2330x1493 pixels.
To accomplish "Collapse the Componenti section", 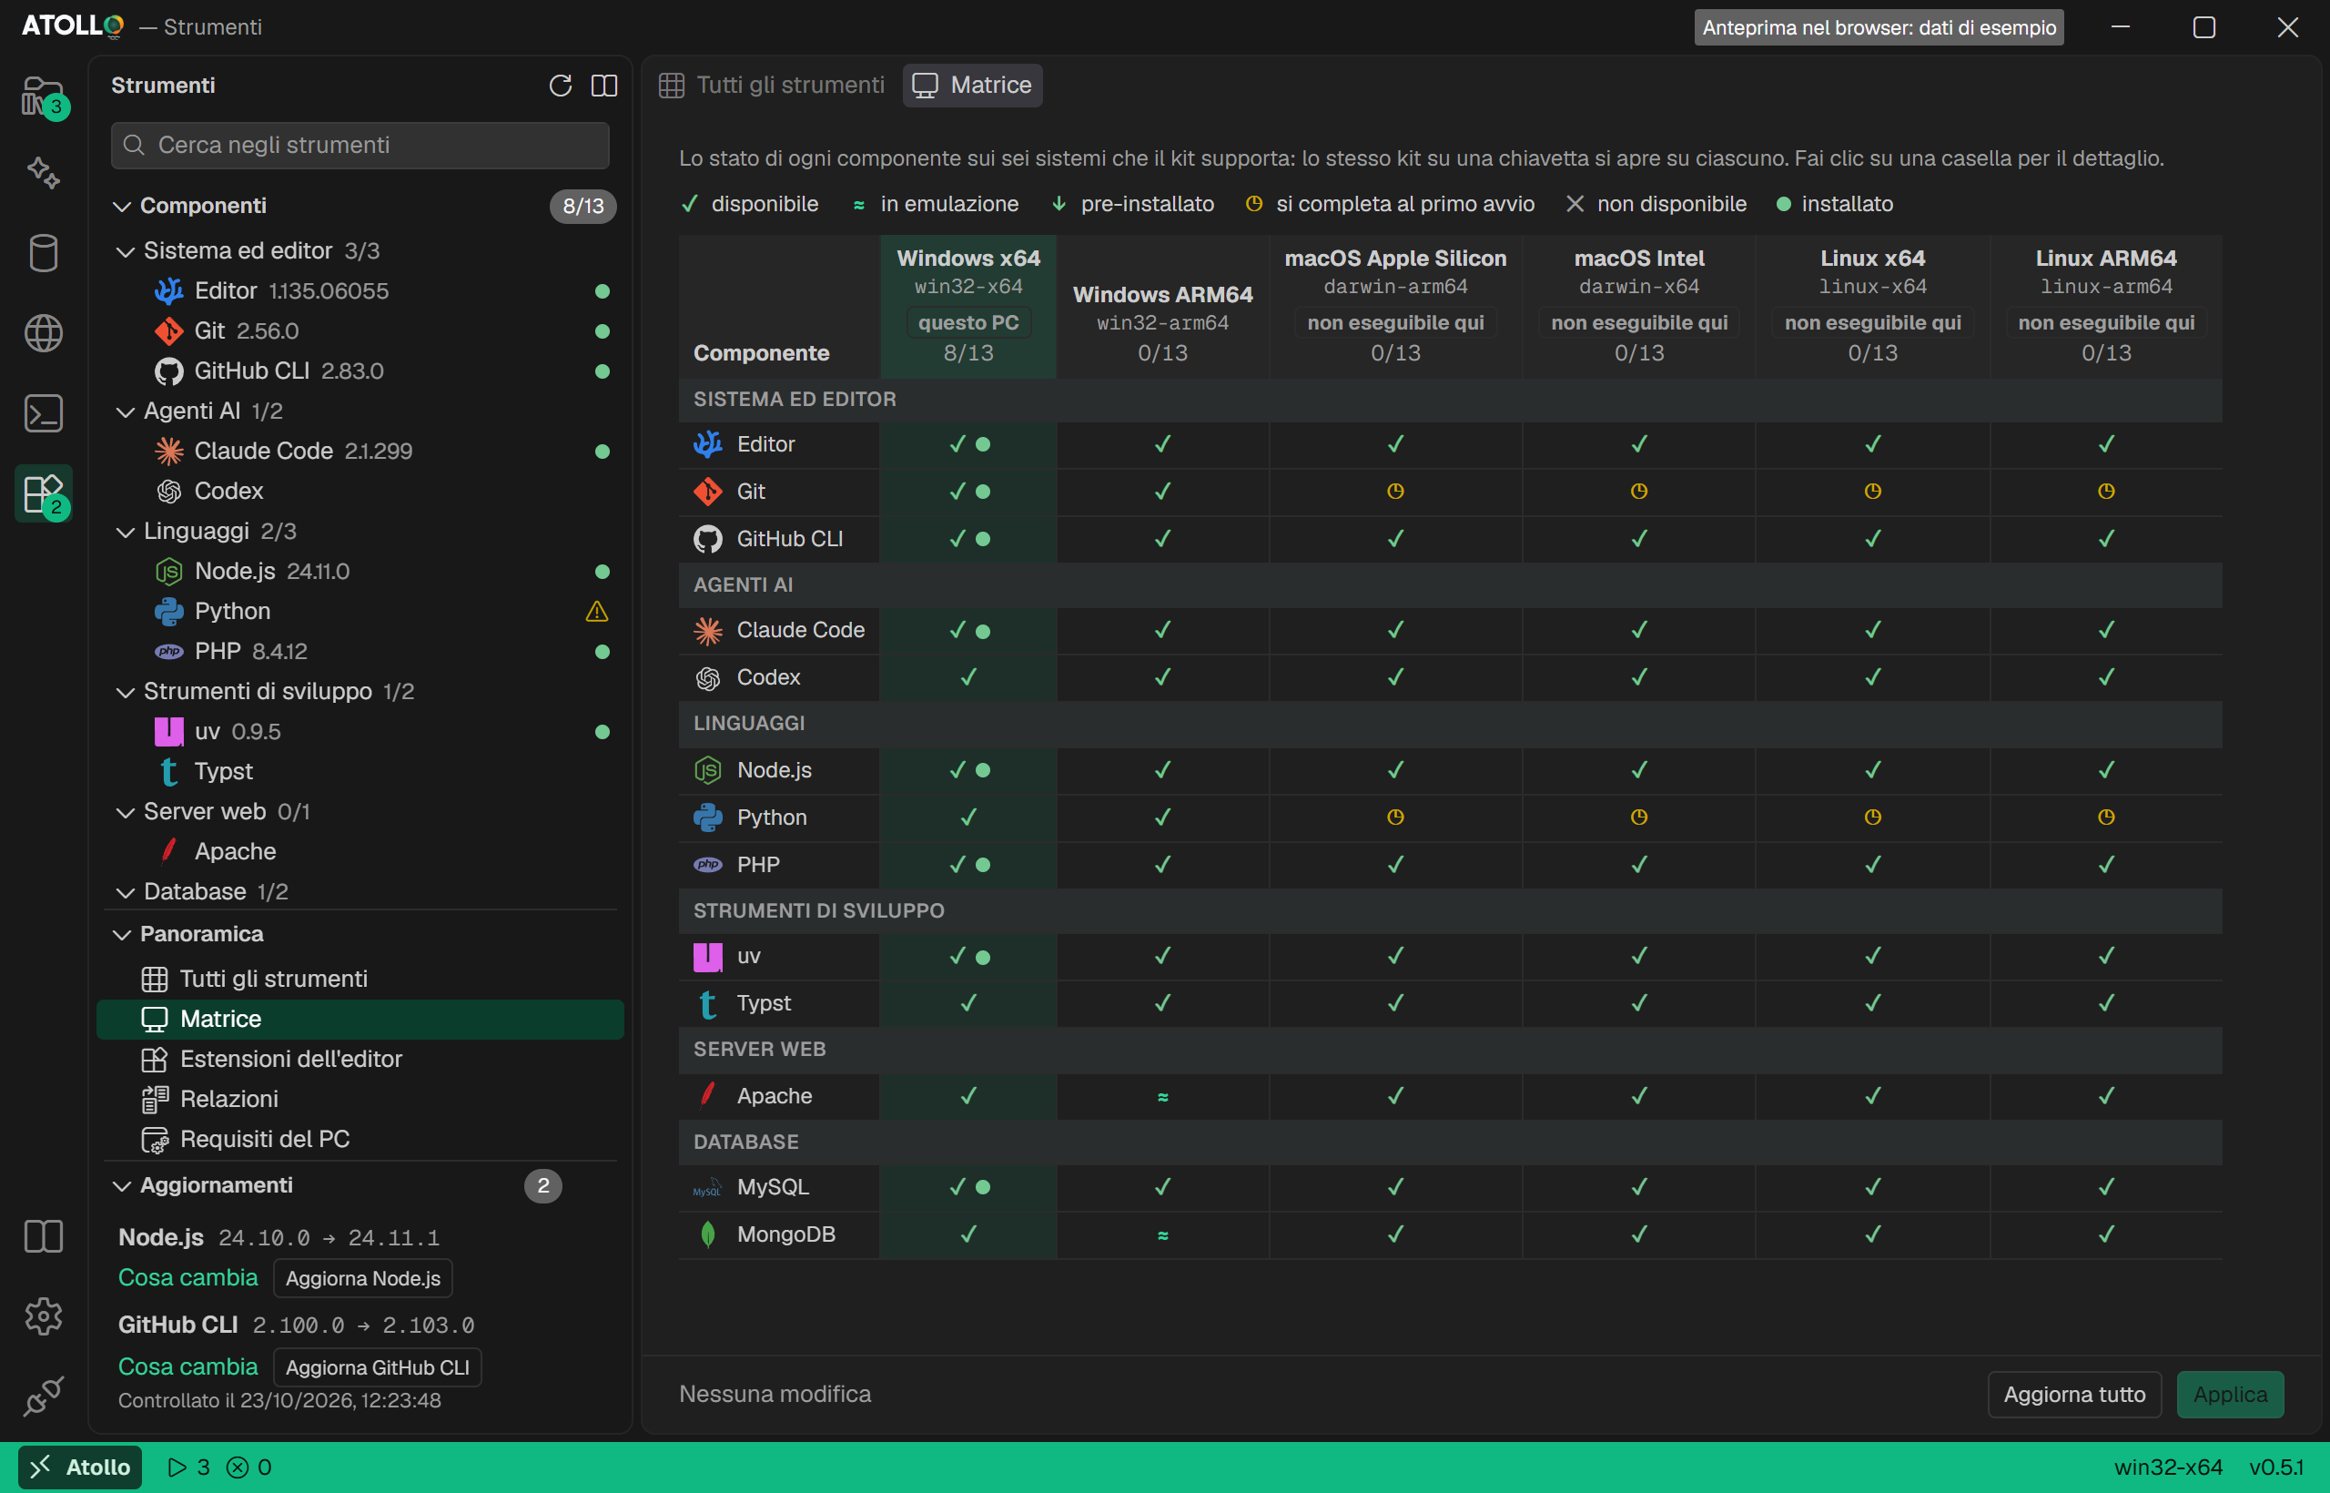I will click(x=122, y=206).
